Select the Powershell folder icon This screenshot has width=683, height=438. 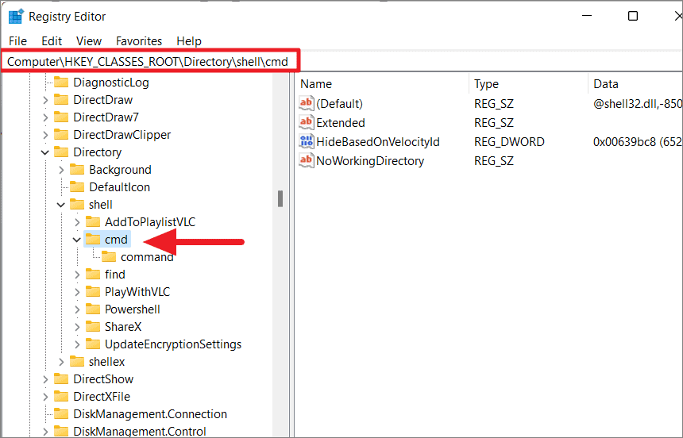coord(93,309)
